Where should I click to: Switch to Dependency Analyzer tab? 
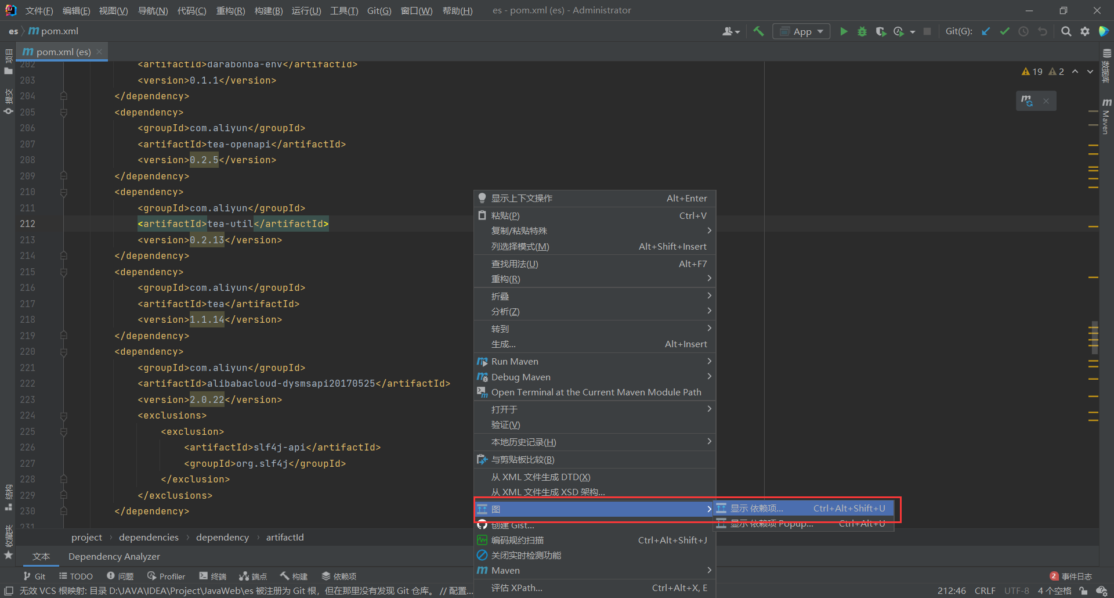114,556
